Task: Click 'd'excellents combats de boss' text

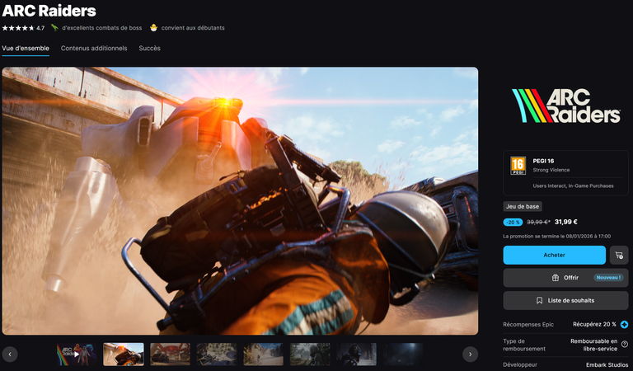Action: click(x=101, y=28)
